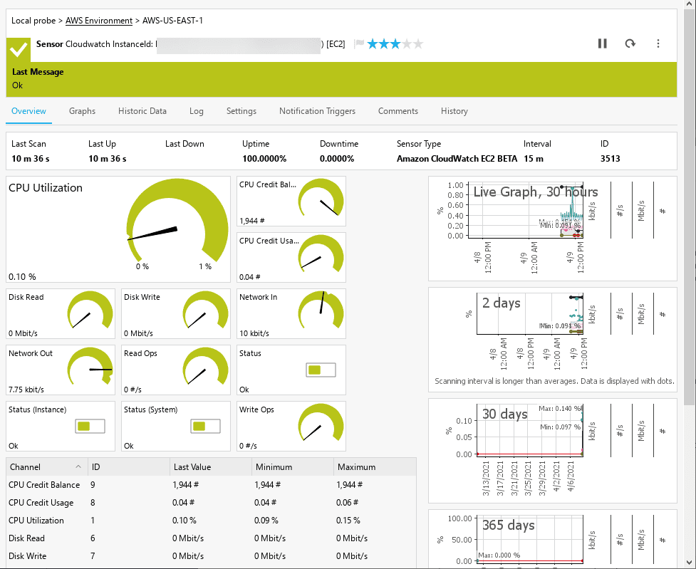Sort table by Channel column arrow
Screen dimensions: 696x569
point(78,466)
